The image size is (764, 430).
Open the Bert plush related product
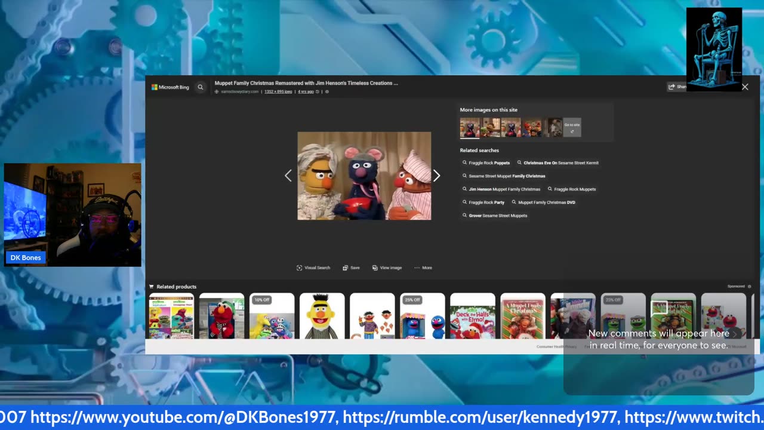click(x=322, y=316)
